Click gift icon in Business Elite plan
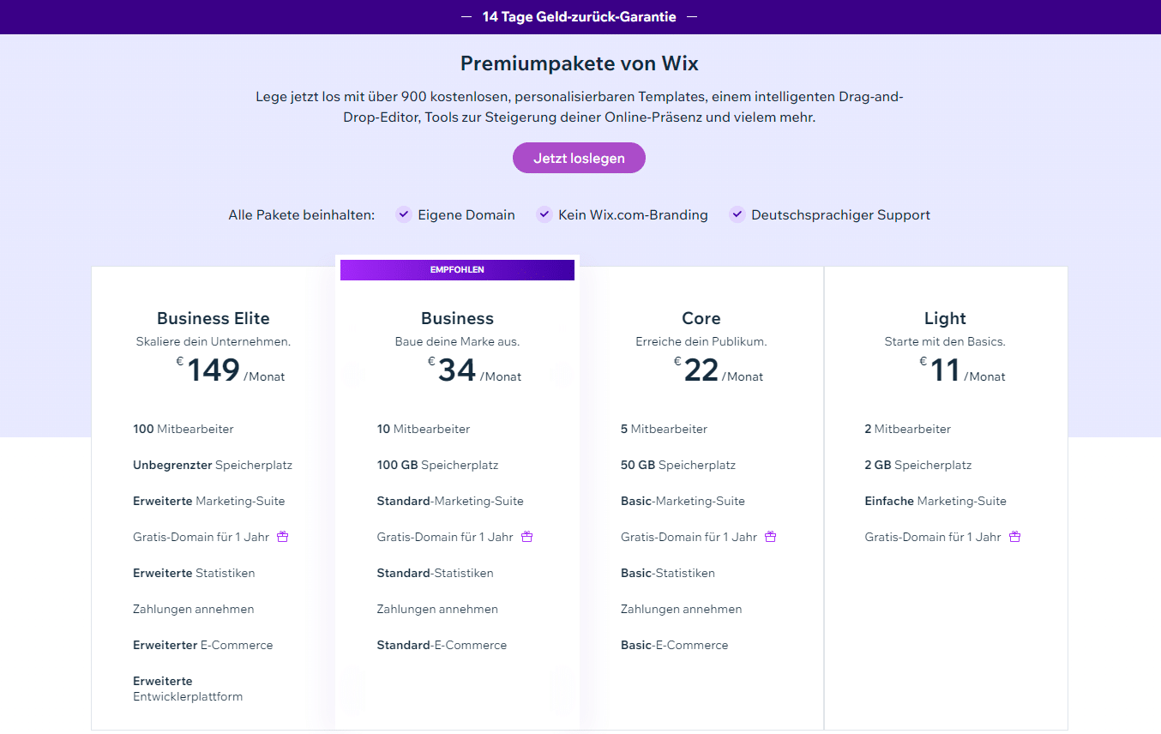The width and height of the screenshot is (1161, 734). pos(283,537)
